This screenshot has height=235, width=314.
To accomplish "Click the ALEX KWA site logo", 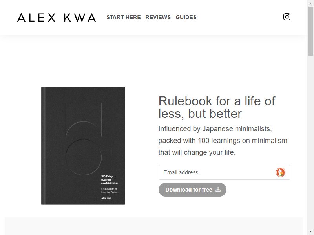I will 57,18.
